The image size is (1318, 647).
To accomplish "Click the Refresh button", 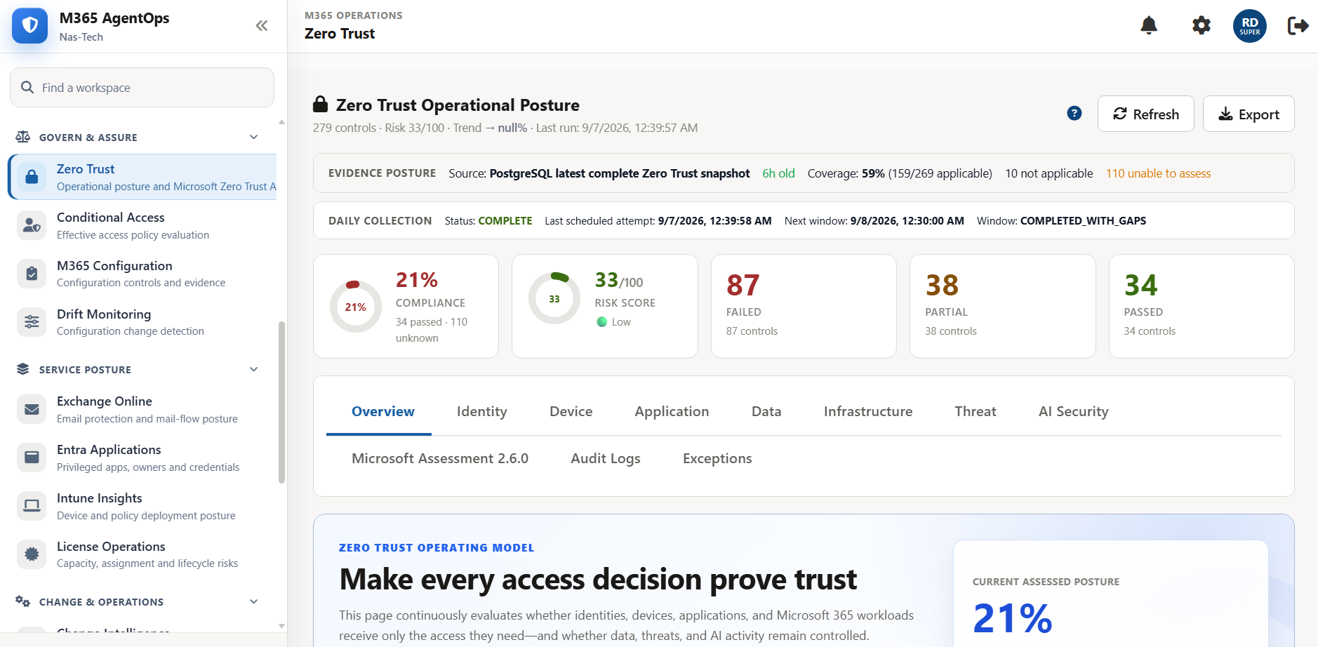I will (1145, 114).
